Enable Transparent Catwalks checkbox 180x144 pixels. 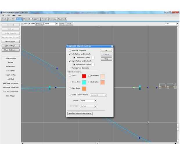click(x=70, y=68)
